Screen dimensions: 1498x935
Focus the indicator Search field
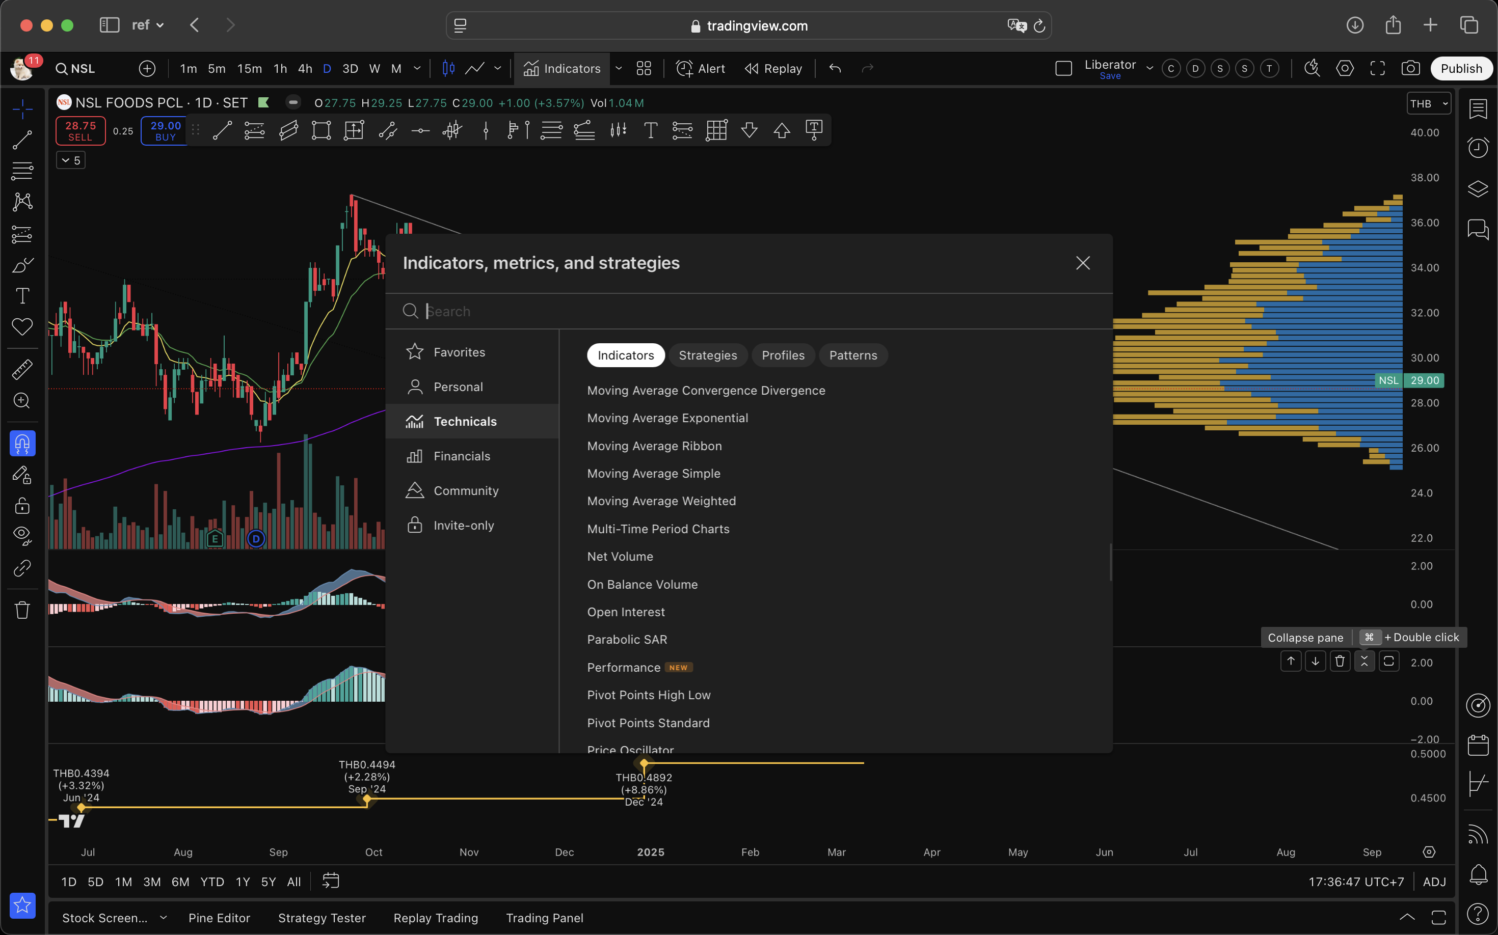(748, 311)
